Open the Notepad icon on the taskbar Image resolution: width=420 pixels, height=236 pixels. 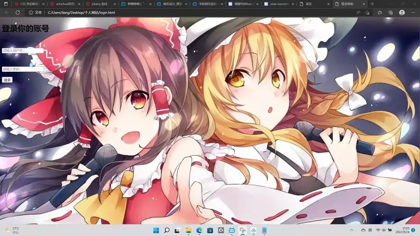pyautogui.click(x=265, y=230)
